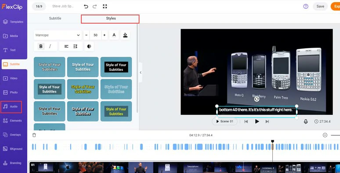Select the Subtitle sidebar item
Image resolution: width=340 pixels, height=173 pixels.
[14, 64]
